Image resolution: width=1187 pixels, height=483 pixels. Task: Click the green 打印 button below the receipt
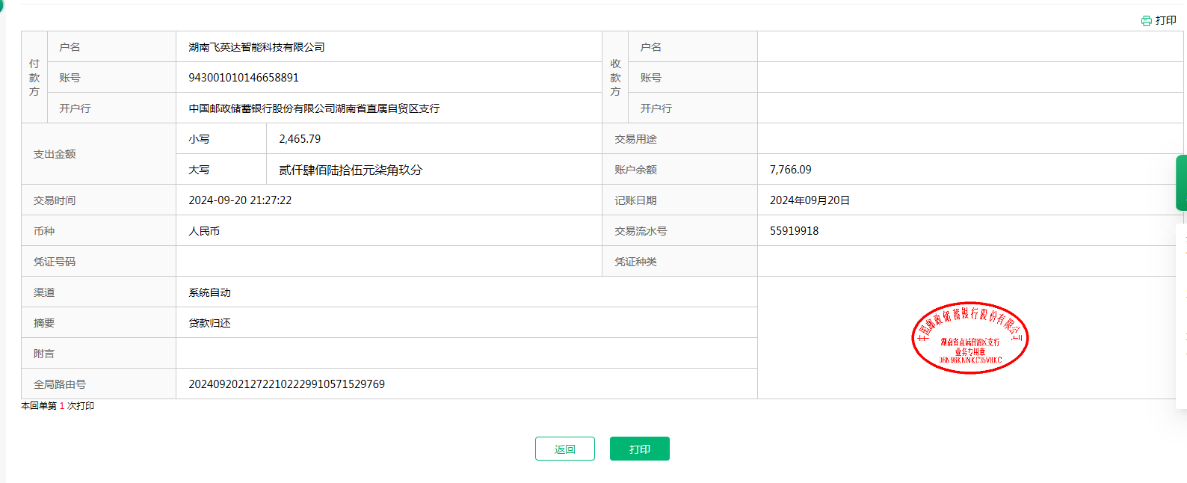click(640, 449)
